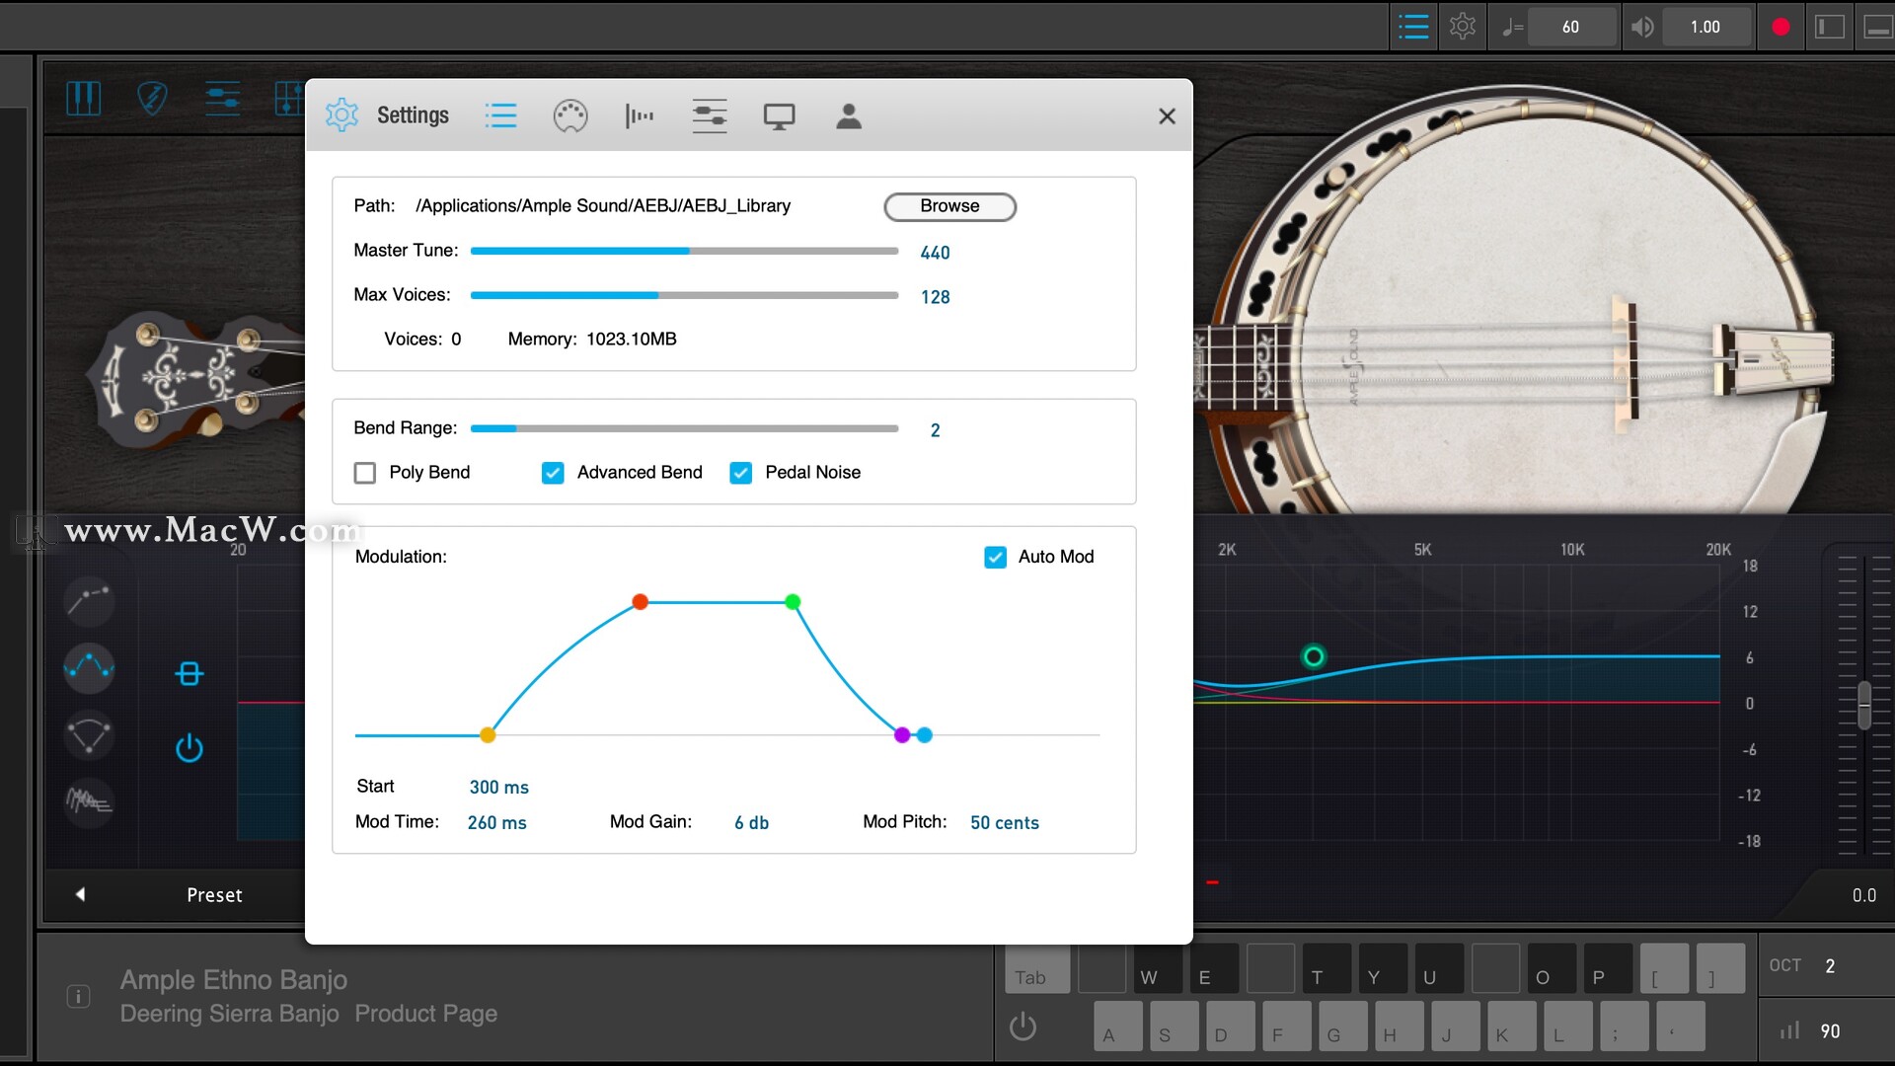1895x1066 pixels.
Task: Click the green modulation curve point
Action: 793,601
